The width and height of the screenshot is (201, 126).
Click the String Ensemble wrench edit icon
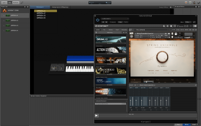131,33
